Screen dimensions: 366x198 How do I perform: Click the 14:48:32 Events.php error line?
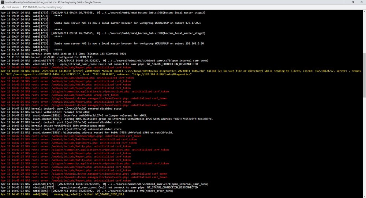84,177
